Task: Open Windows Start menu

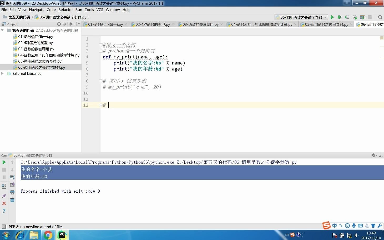Action: coord(6,235)
